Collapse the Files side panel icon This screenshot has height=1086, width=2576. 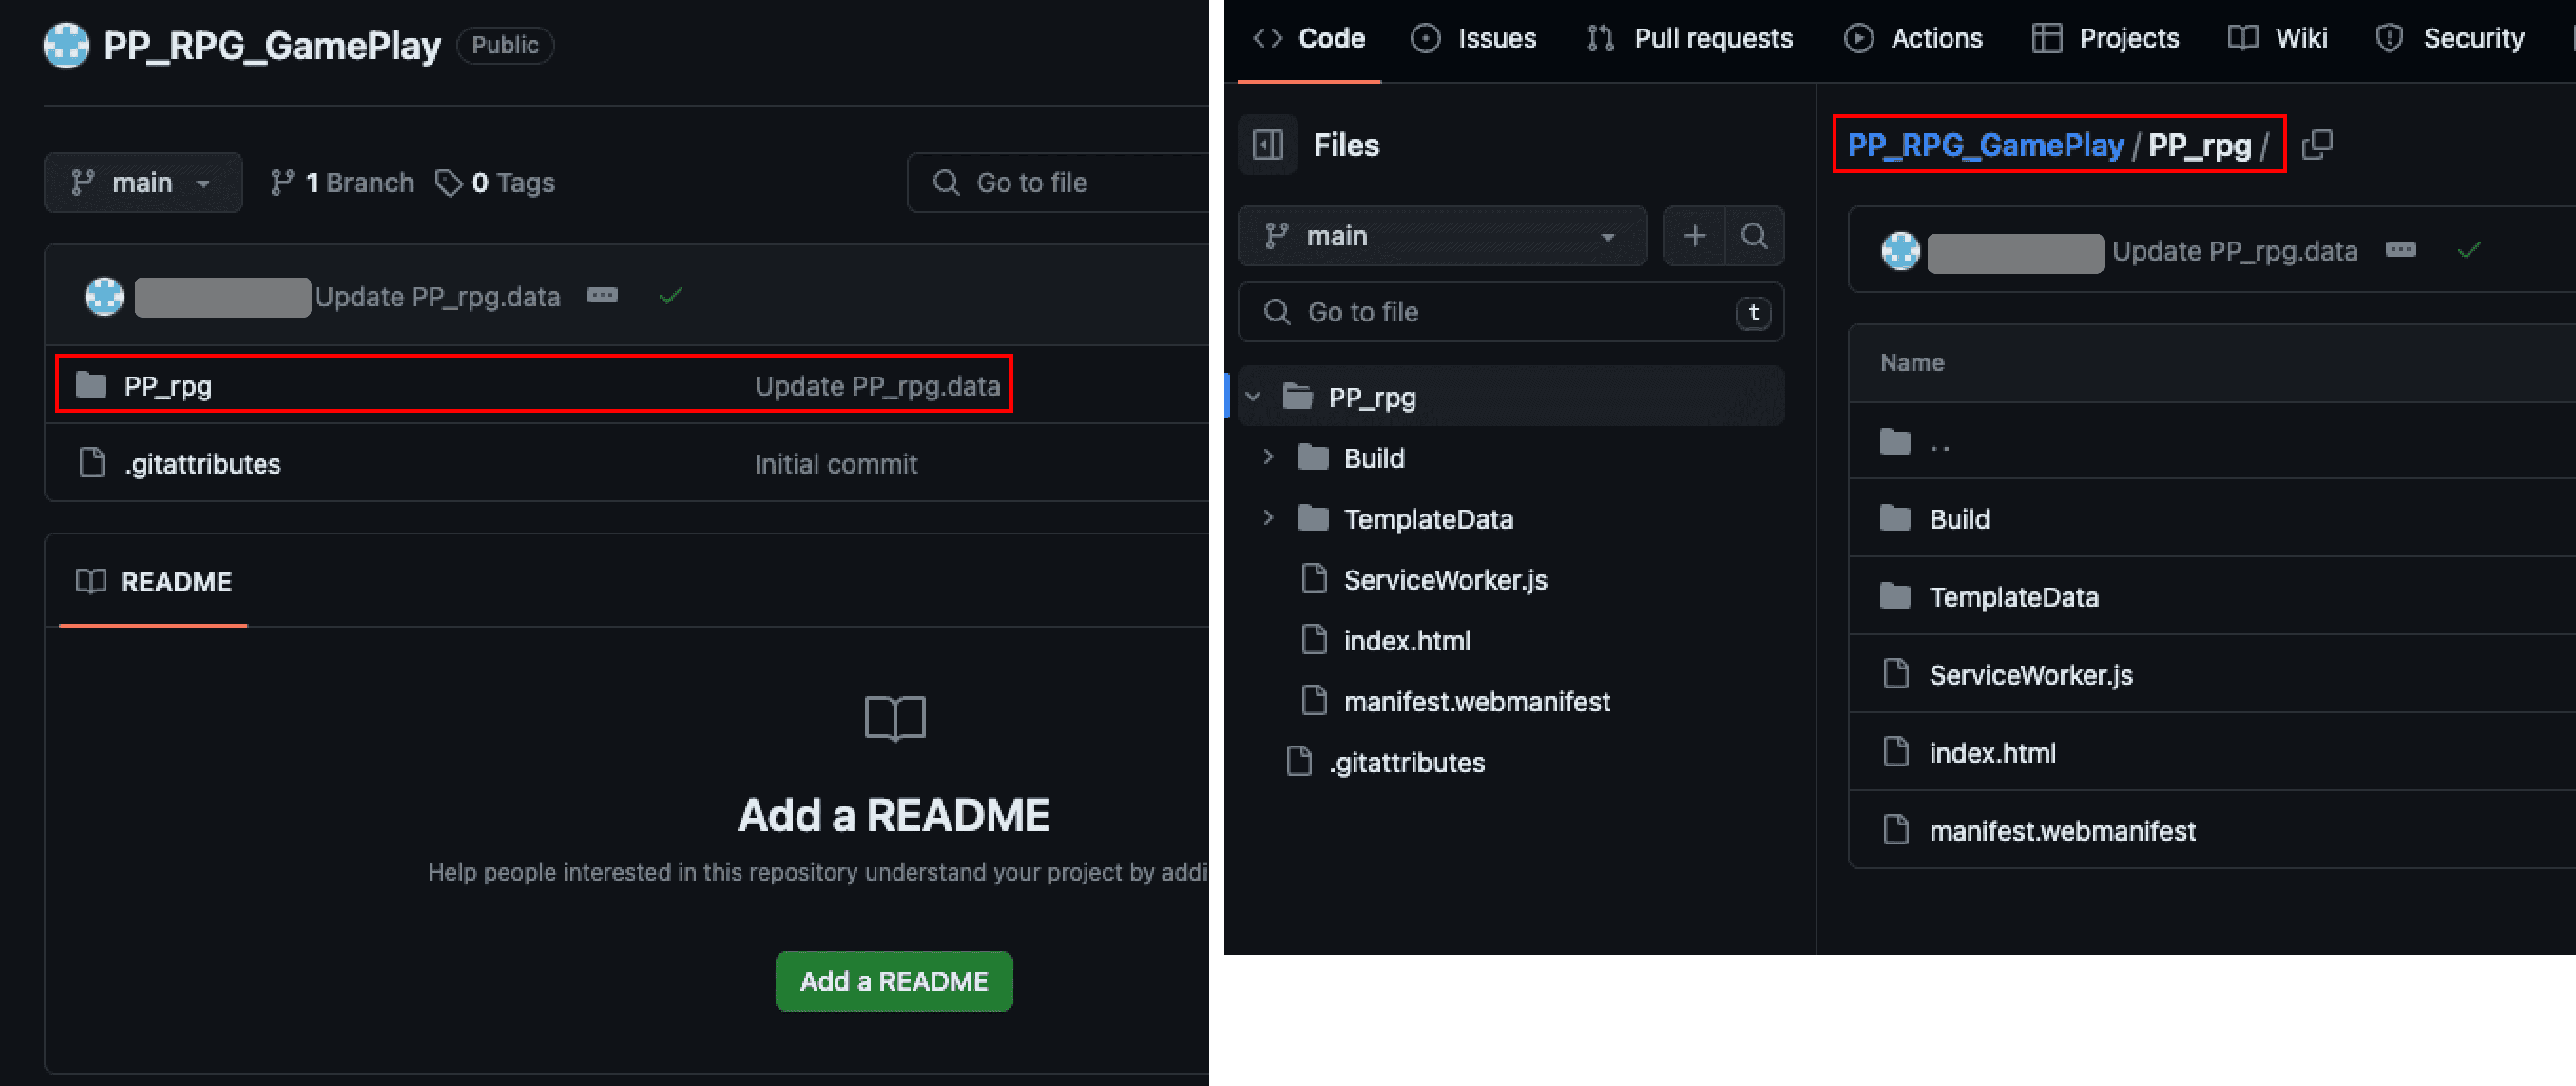[1267, 145]
